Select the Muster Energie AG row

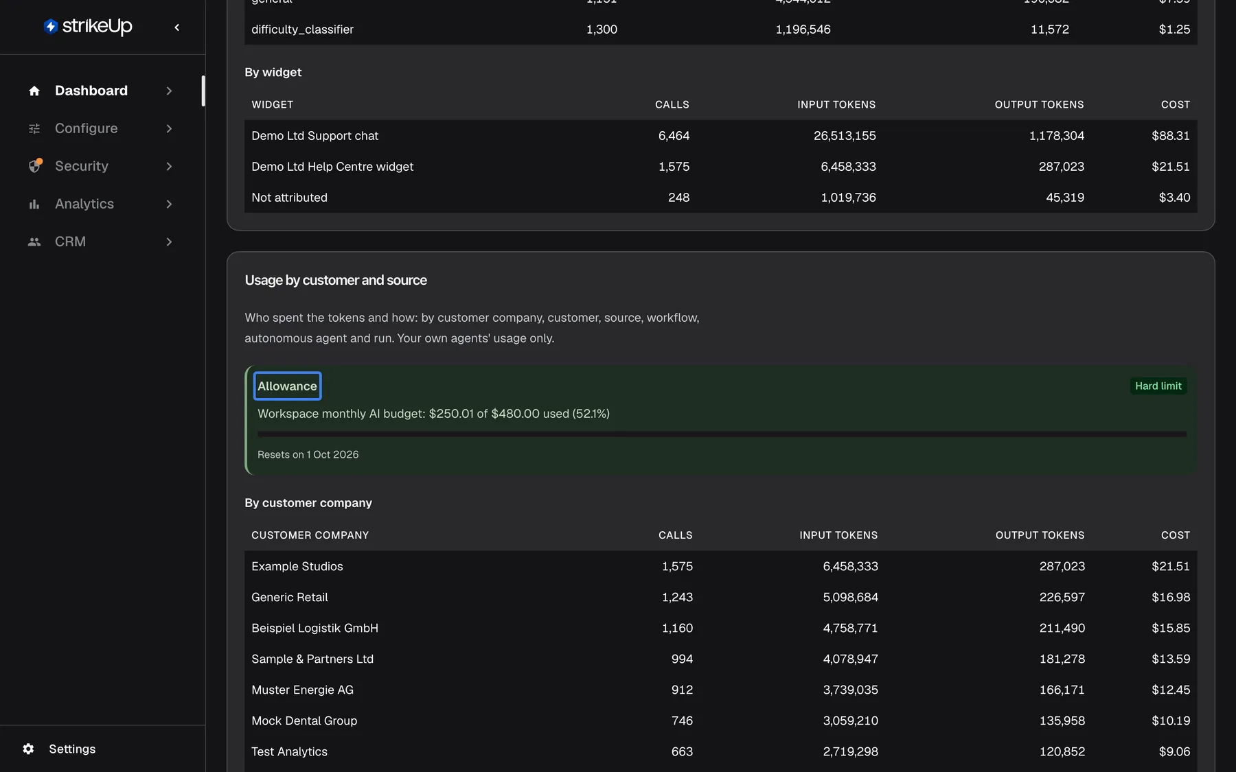coord(721,690)
